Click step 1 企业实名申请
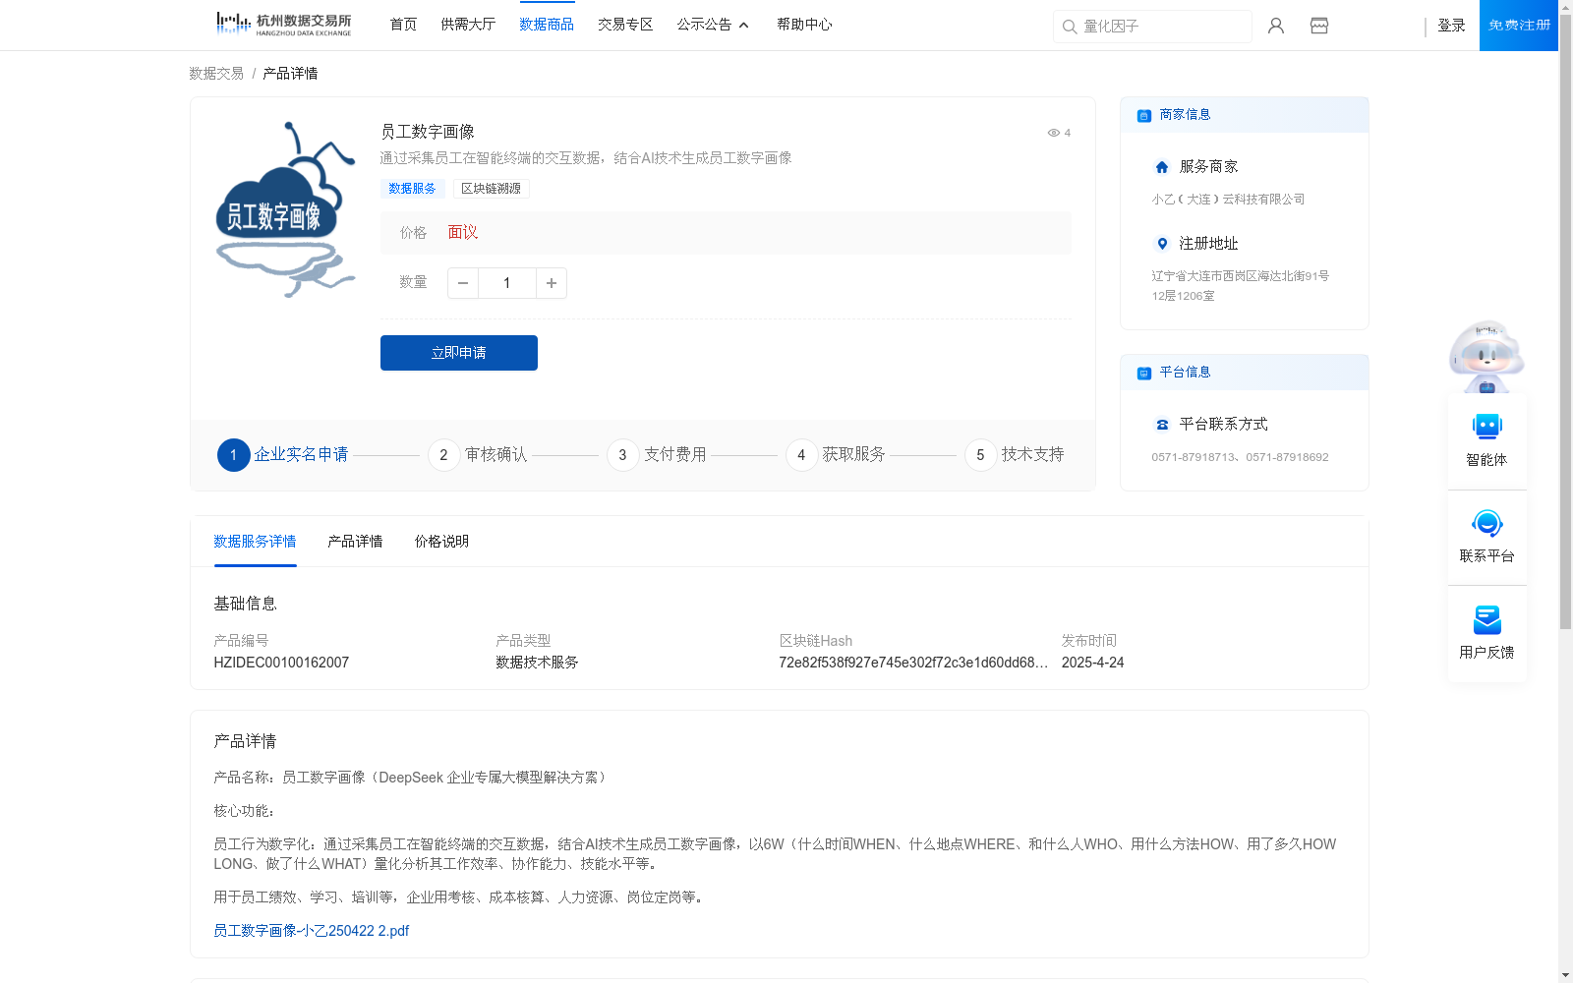Viewport: 1573px width, 983px height. coord(283,455)
